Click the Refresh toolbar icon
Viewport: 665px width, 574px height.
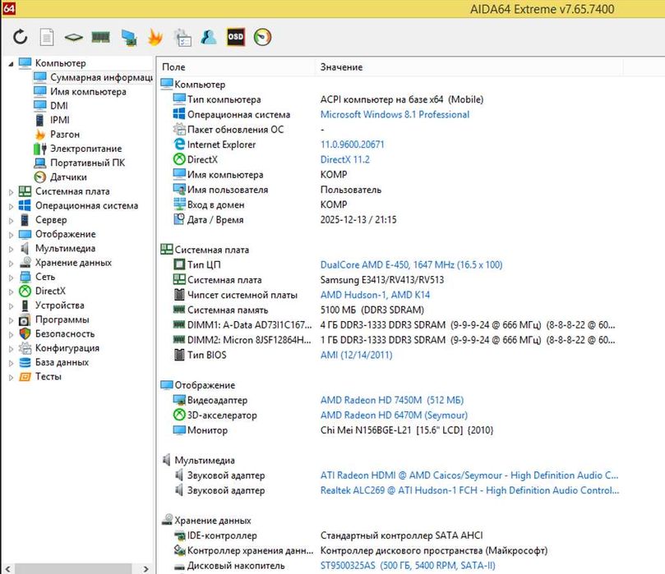tap(20, 37)
